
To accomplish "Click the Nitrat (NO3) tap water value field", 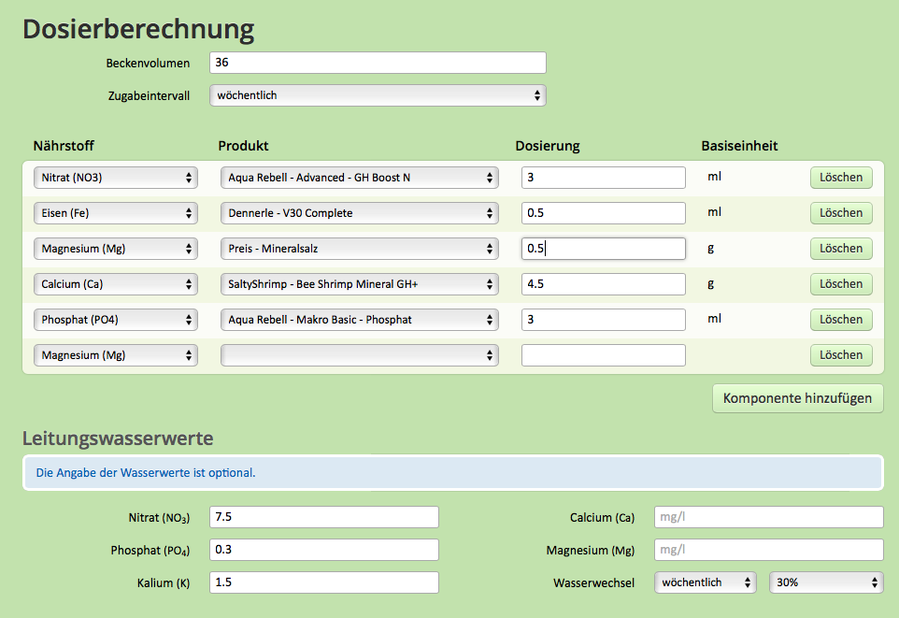I will pos(324,517).
